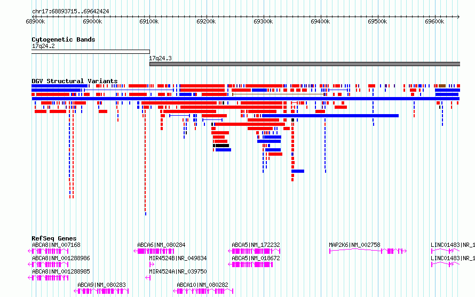
Task: Open the MAP2K6|NM_002758 gene label
Action: coord(354,245)
